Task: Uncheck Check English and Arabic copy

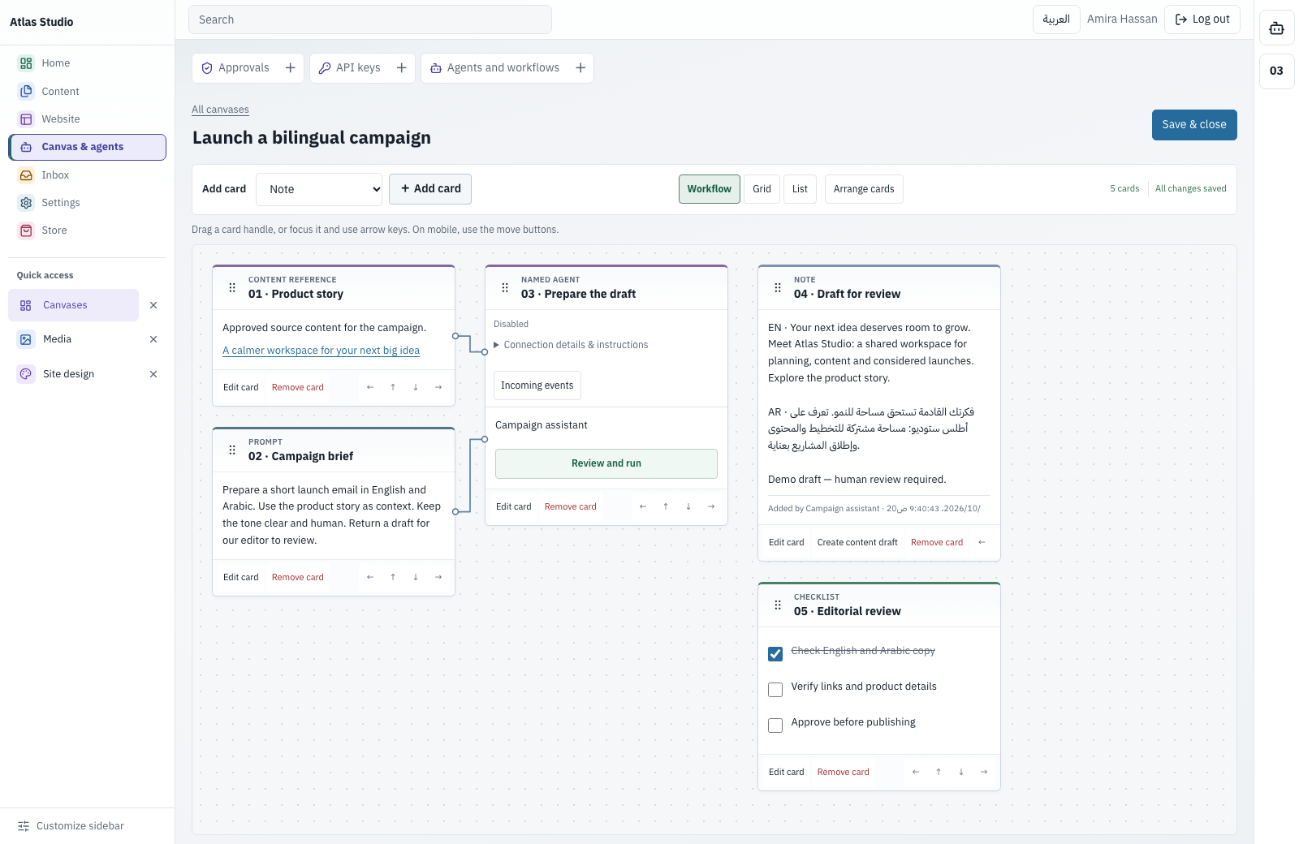Action: click(x=775, y=654)
